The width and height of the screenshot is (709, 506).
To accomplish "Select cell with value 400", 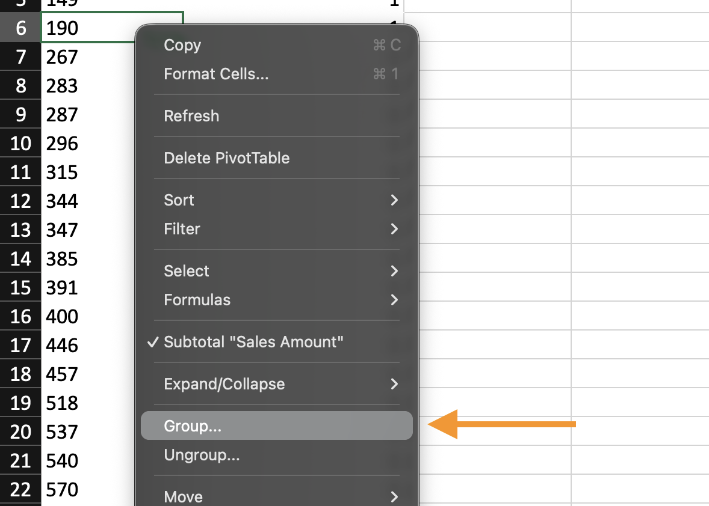I will click(x=84, y=317).
